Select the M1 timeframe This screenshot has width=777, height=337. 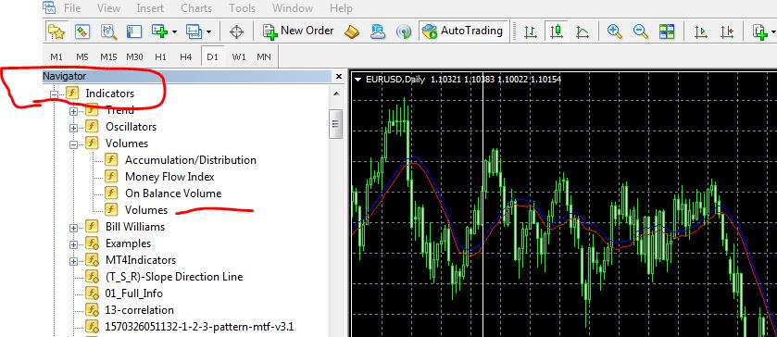(x=56, y=57)
